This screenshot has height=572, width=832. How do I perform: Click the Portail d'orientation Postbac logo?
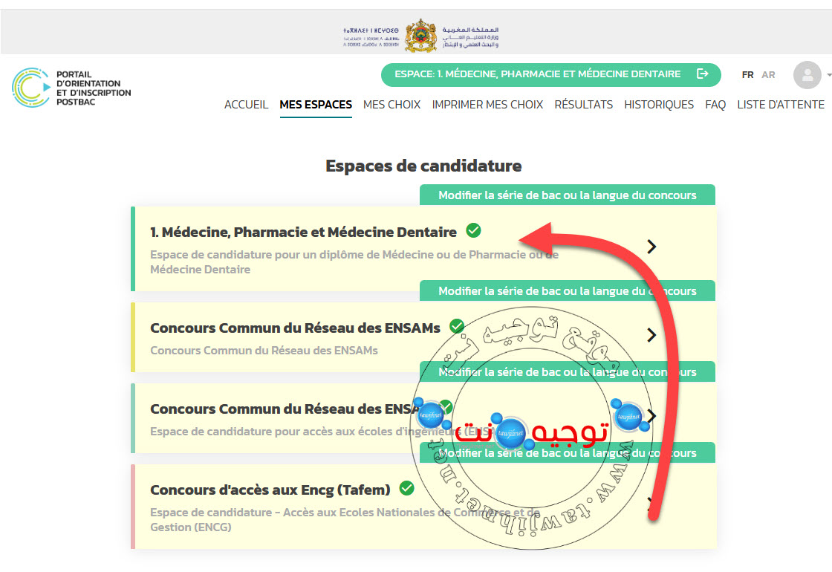71,88
